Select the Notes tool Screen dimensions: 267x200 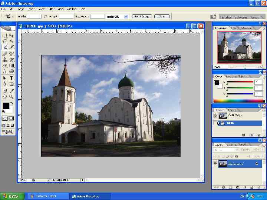(x=5, y=91)
